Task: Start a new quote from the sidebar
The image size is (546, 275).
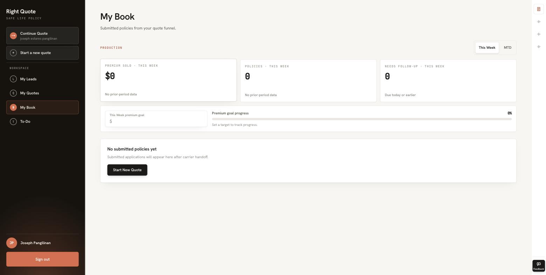Action: [42, 53]
